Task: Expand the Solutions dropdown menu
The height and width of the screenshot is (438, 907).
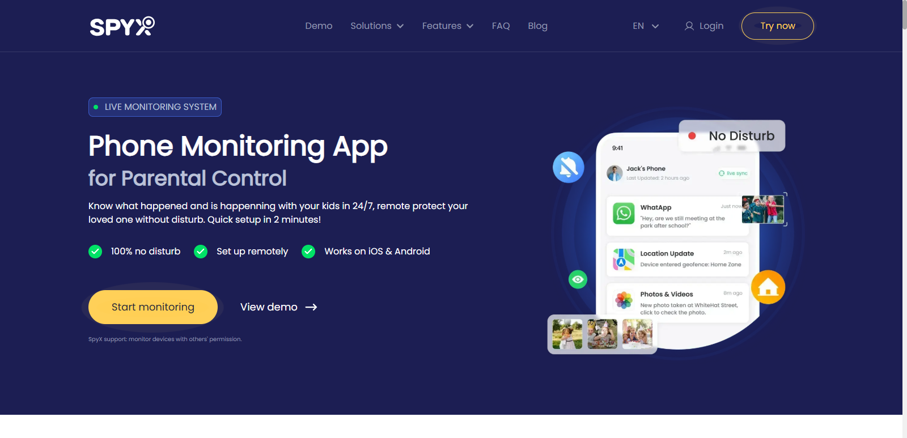Action: (x=377, y=26)
